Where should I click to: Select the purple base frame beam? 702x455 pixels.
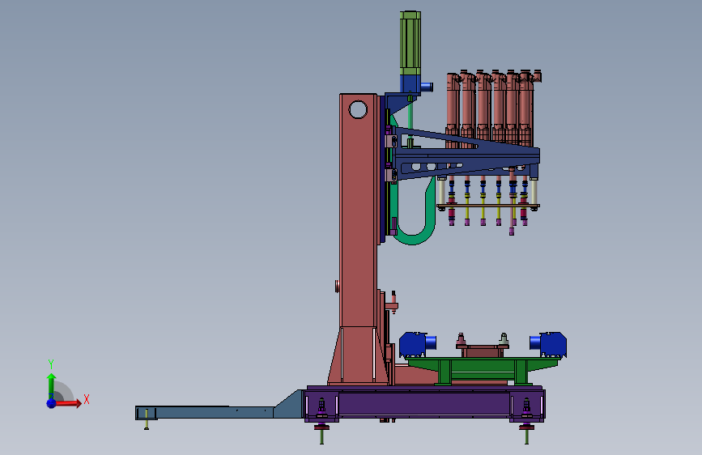[x=424, y=403]
